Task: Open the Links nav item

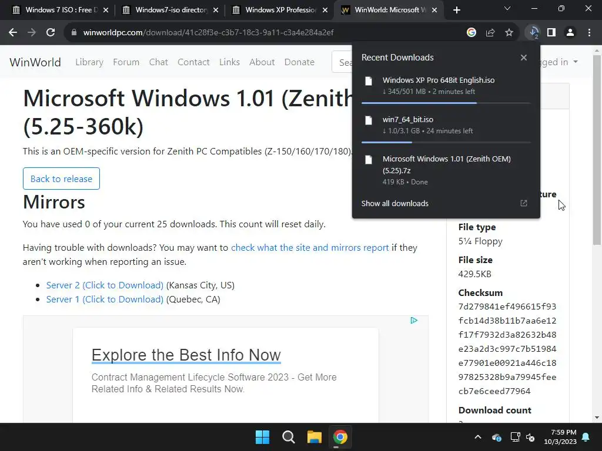Action: pos(230,62)
